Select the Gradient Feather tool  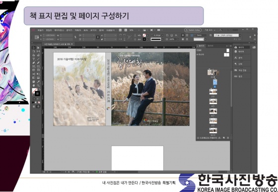[x=38, y=77]
